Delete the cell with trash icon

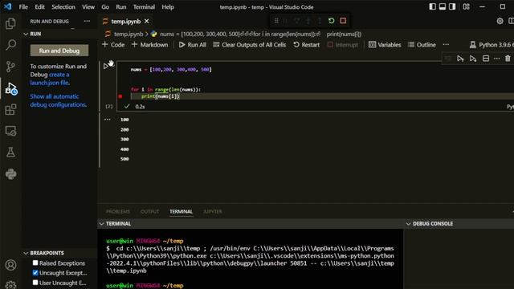tap(508, 59)
